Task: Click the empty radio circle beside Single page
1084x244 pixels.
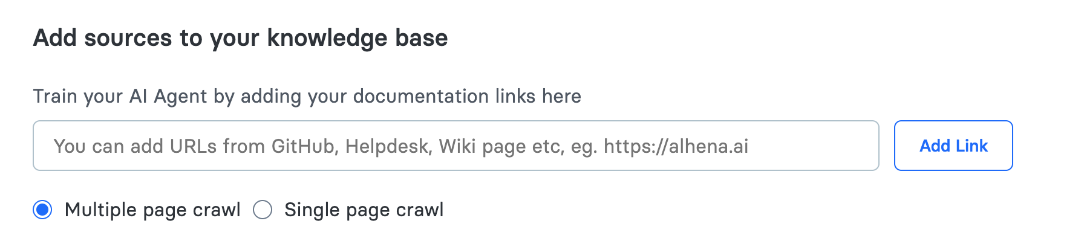Action: pyautogui.click(x=263, y=210)
